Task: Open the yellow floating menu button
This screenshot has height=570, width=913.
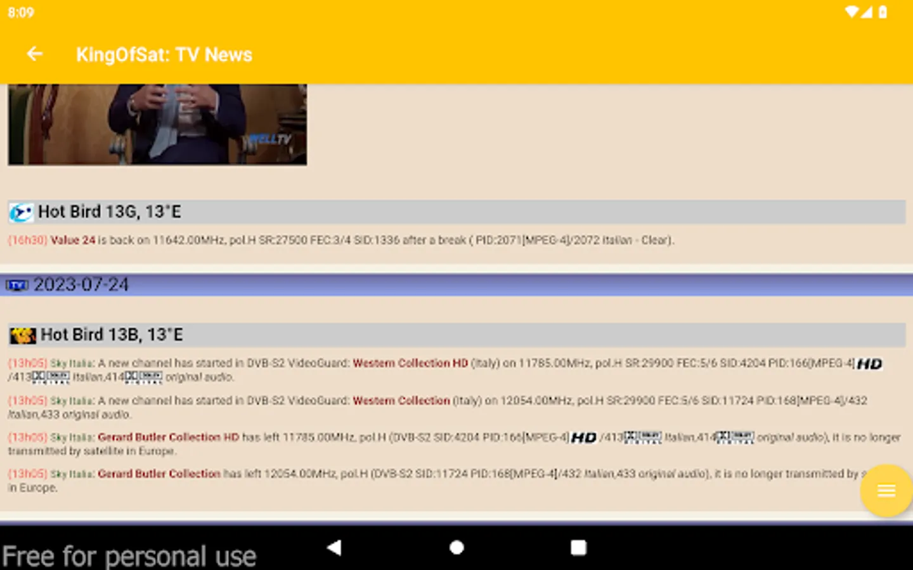Action: 886,490
